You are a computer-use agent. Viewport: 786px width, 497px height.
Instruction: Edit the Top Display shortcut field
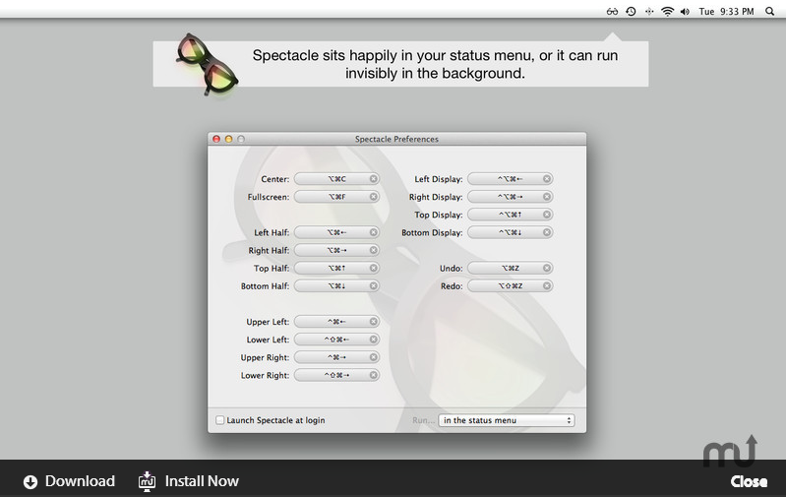511,215
